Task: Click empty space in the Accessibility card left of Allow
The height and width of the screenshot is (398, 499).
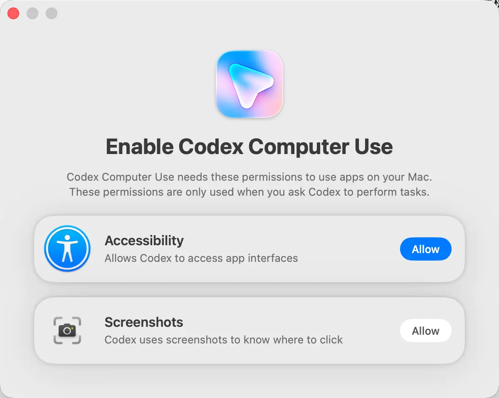Action: 353,249
